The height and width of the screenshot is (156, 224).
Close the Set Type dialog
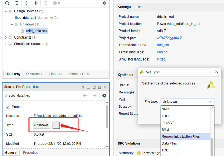coord(216,72)
